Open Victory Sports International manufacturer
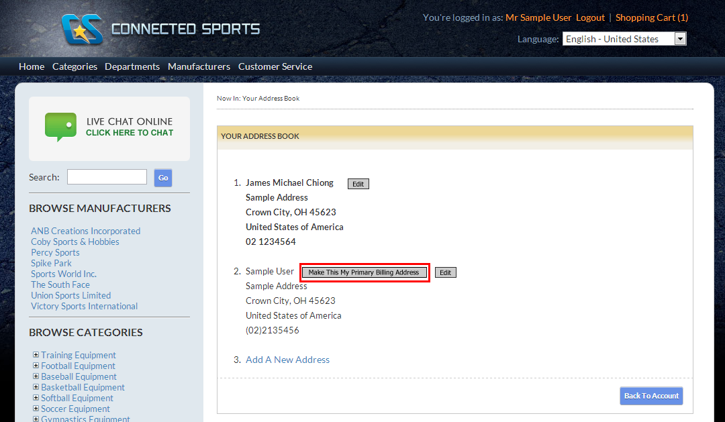Viewport: 725px width, 422px height. click(84, 306)
